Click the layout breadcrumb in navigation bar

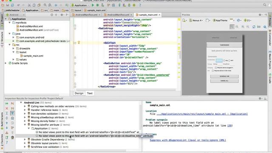pyautogui.click(x=76, y=10)
